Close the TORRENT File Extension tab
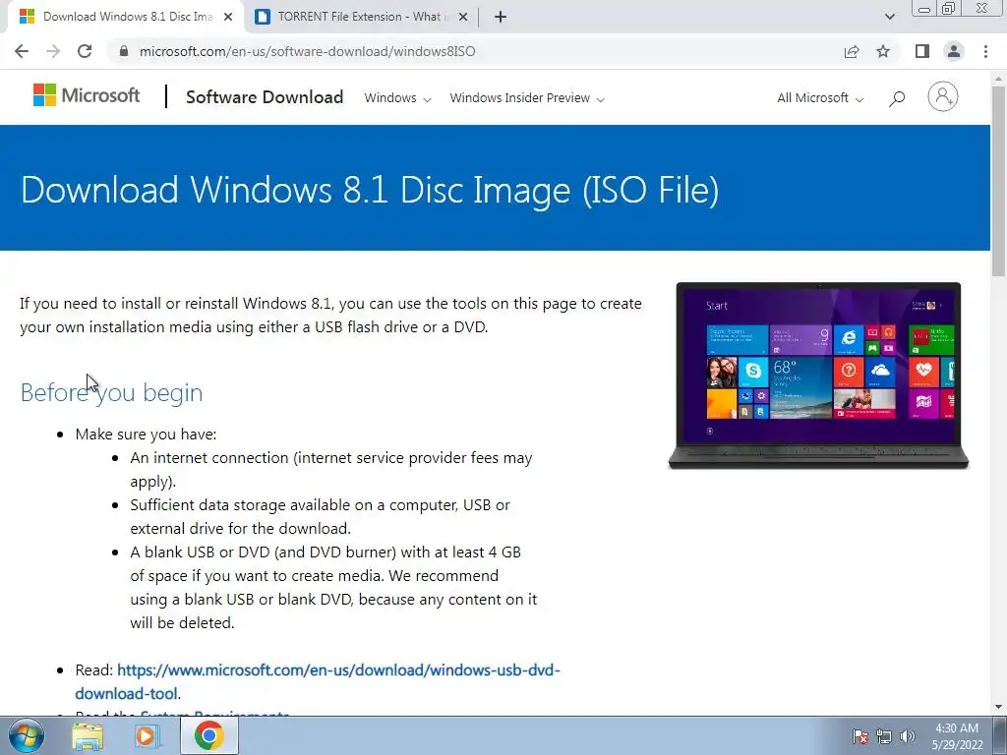 coord(462,17)
